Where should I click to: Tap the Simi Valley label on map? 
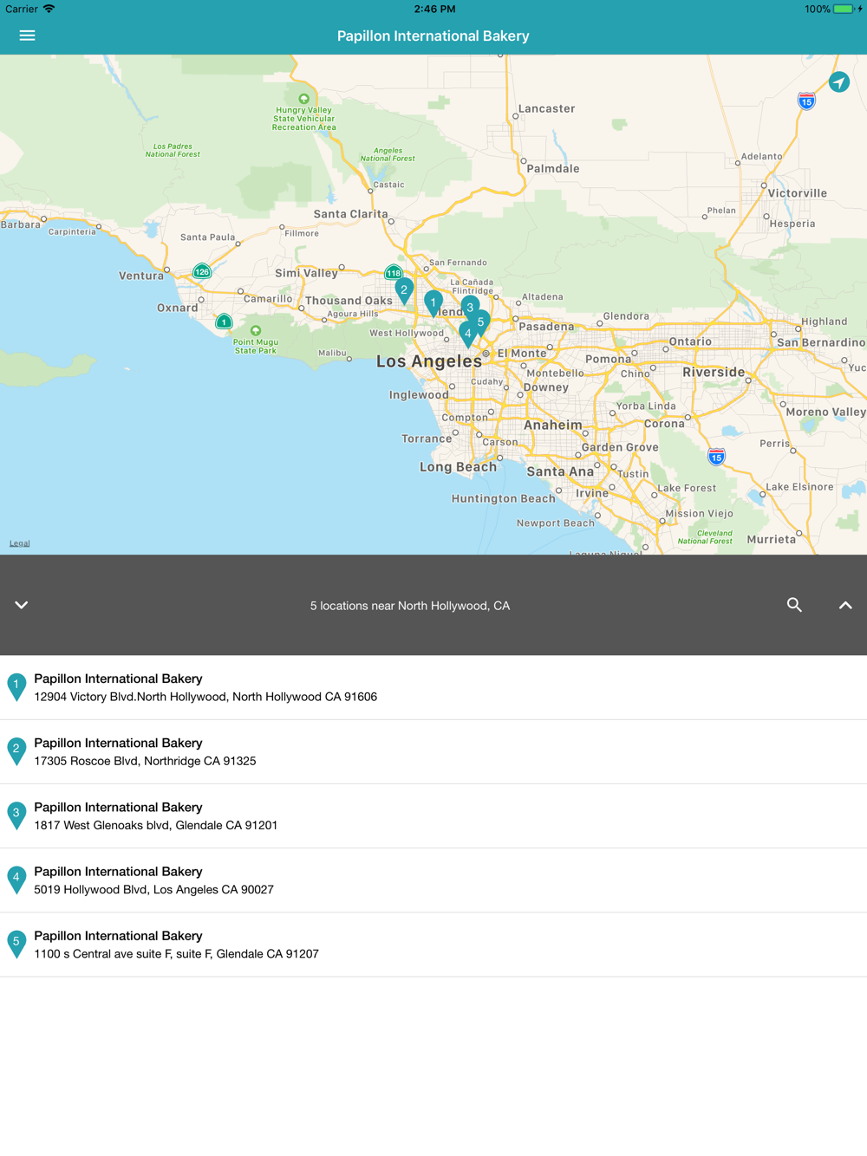click(x=306, y=273)
